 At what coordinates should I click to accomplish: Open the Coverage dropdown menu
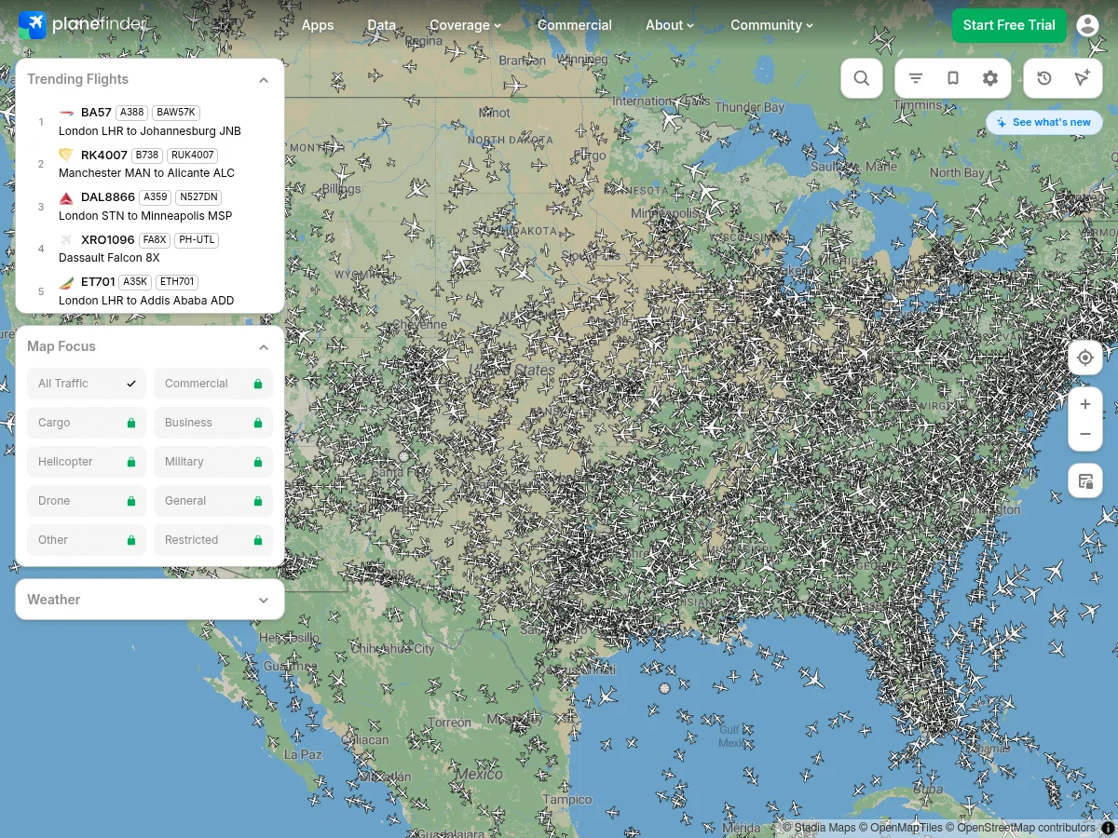point(465,25)
